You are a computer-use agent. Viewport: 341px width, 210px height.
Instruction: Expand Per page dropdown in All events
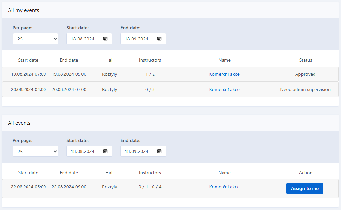coord(35,151)
